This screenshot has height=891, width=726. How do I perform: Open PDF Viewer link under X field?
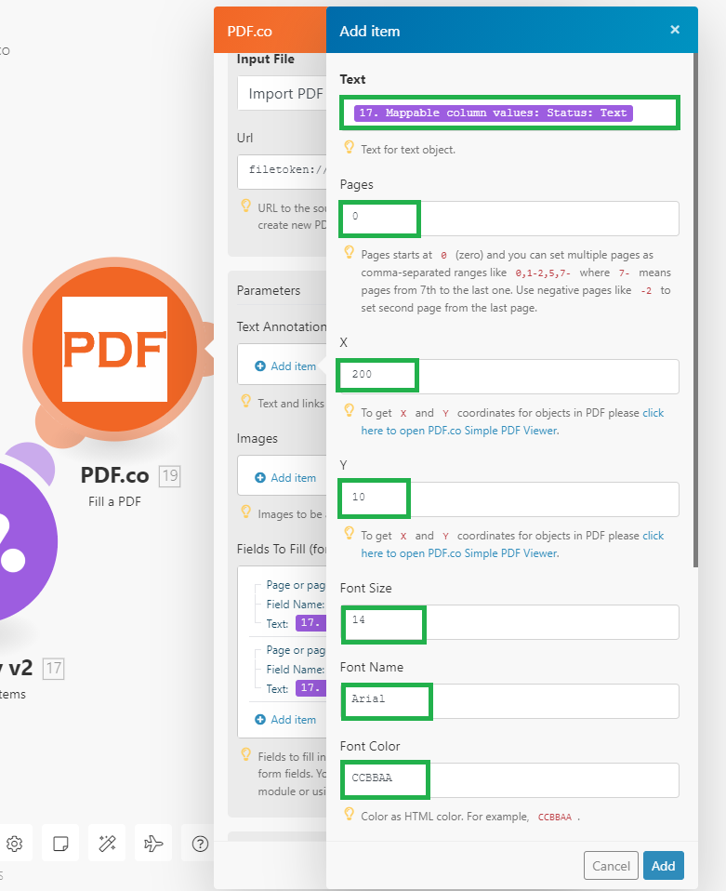(x=459, y=431)
